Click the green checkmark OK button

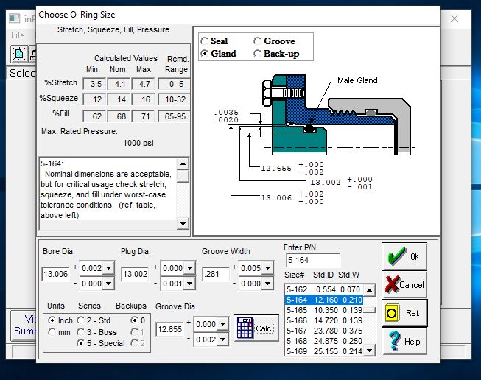(x=404, y=256)
